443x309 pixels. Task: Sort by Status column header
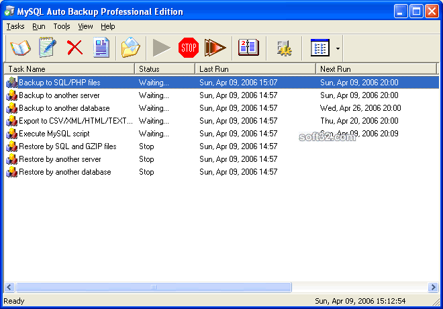click(164, 69)
